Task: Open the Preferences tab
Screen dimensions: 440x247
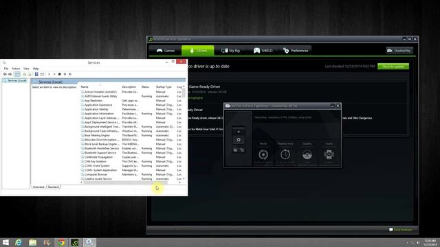Action: [296, 50]
